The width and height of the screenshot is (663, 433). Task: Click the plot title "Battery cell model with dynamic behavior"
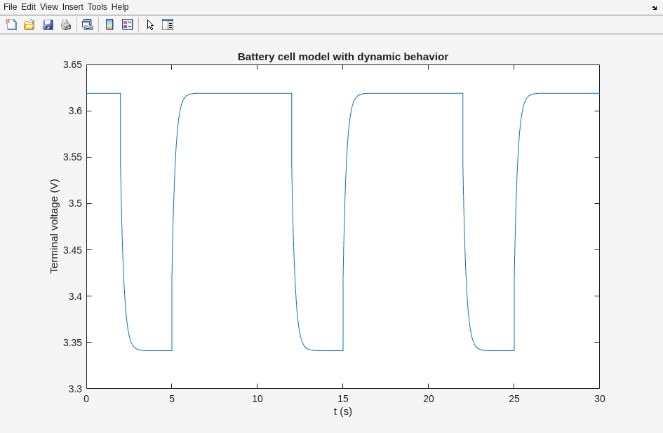point(342,57)
